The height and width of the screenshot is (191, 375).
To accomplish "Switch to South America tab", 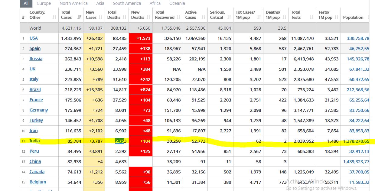I will tap(127, 3).
